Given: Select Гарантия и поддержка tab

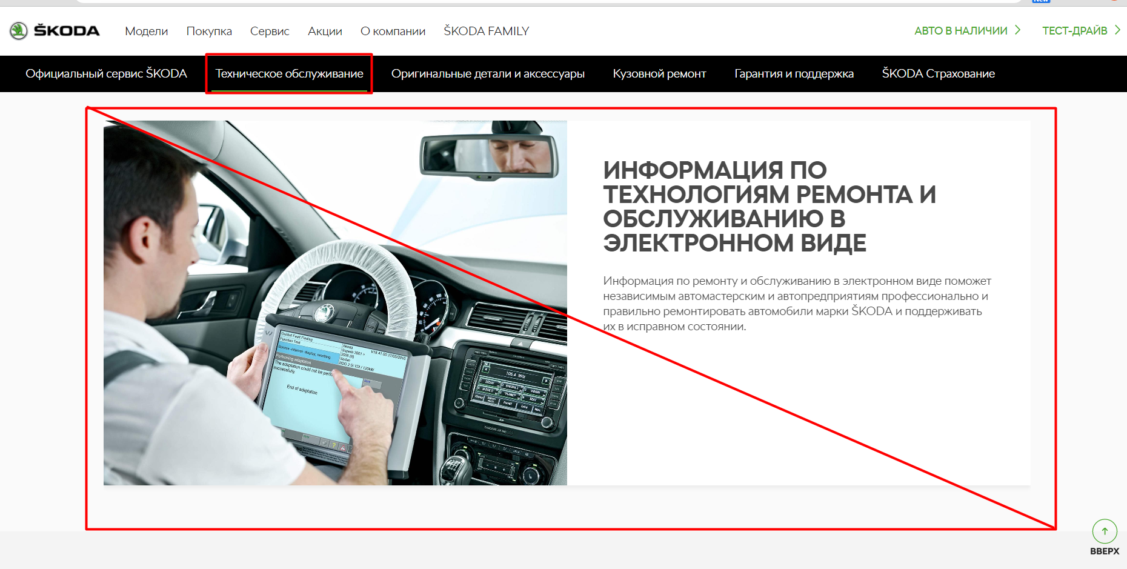Looking at the screenshot, I should (x=794, y=73).
